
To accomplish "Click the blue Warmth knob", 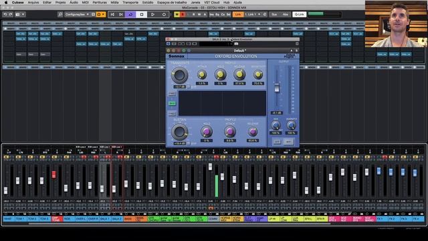I will [x=291, y=125].
